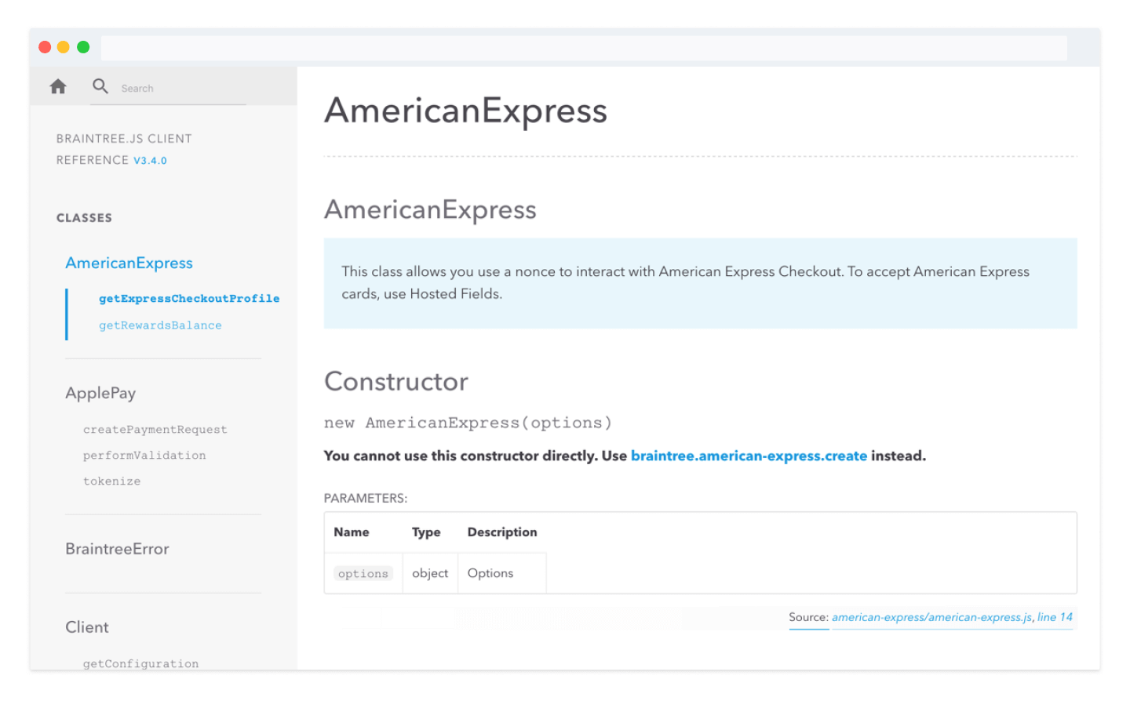
Task: Go to getConfiguration method
Action: [140, 663]
